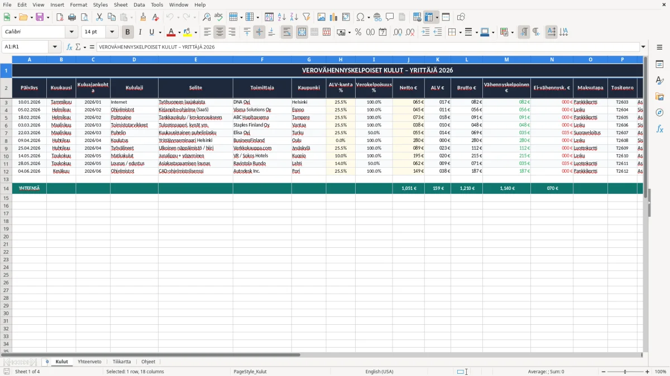The image size is (670, 376).
Task: Open the Borders dropdown arrow
Action: click(460, 32)
